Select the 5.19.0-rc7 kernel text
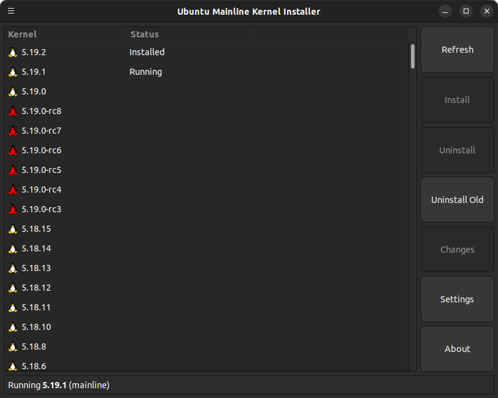The width and height of the screenshot is (498, 398). click(x=42, y=131)
